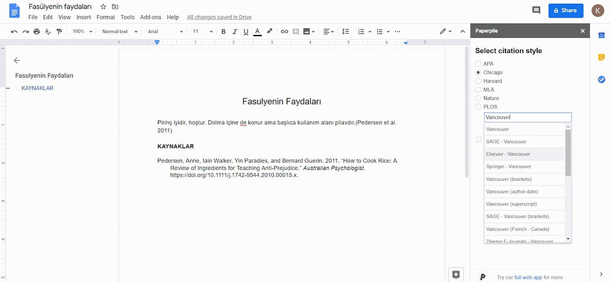Viewport: 611px width, 282px height.
Task: Select the Nature citation style
Action: pyautogui.click(x=478, y=98)
